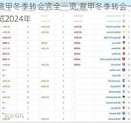The image size is (131, 123).
Task: Open the AC Monza club name link
Action: pos(116,108)
